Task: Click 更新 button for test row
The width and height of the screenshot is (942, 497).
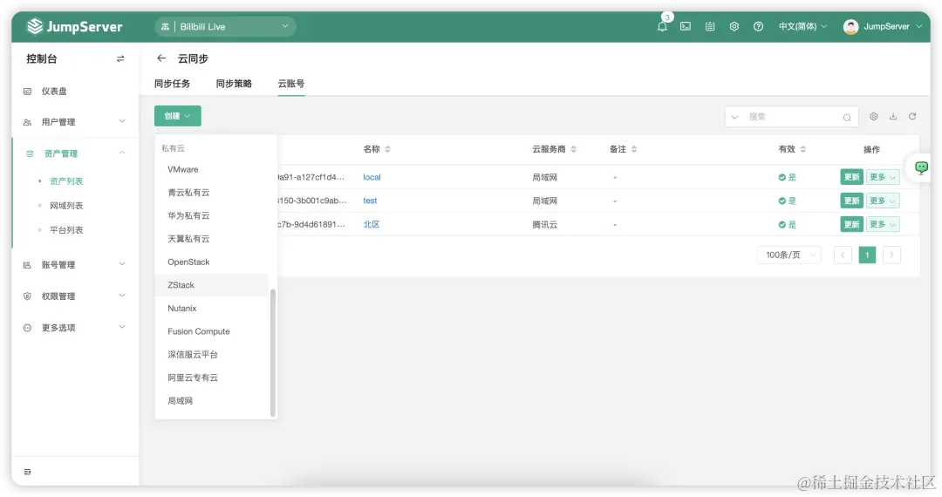Action: pyautogui.click(x=851, y=201)
